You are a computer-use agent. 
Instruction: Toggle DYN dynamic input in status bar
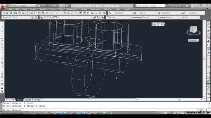(x=93, y=113)
